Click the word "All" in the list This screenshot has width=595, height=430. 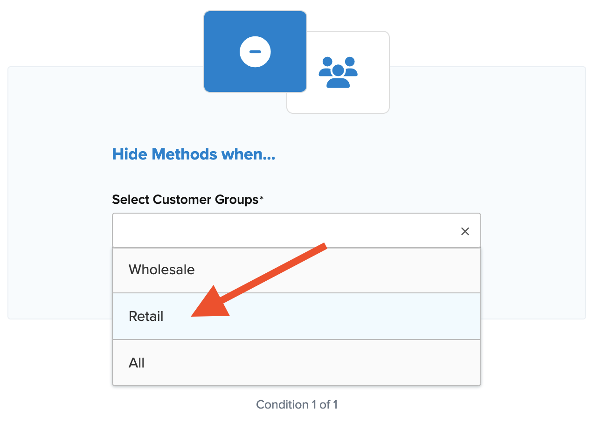coord(137,363)
